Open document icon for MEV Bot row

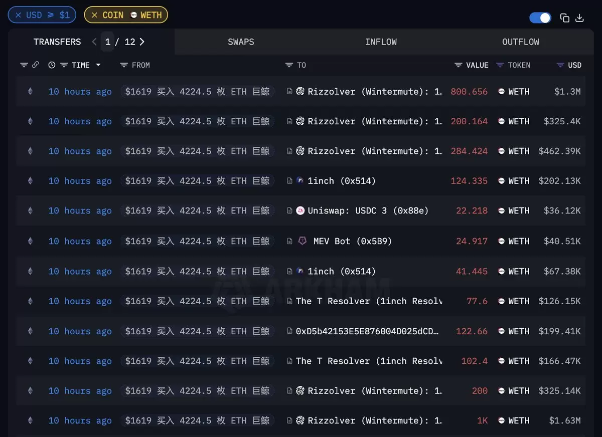coord(289,241)
